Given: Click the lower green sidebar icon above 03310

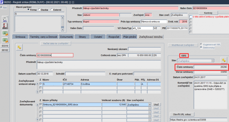Looking at the screenshot, I should pyautogui.click(x=5, y=40).
